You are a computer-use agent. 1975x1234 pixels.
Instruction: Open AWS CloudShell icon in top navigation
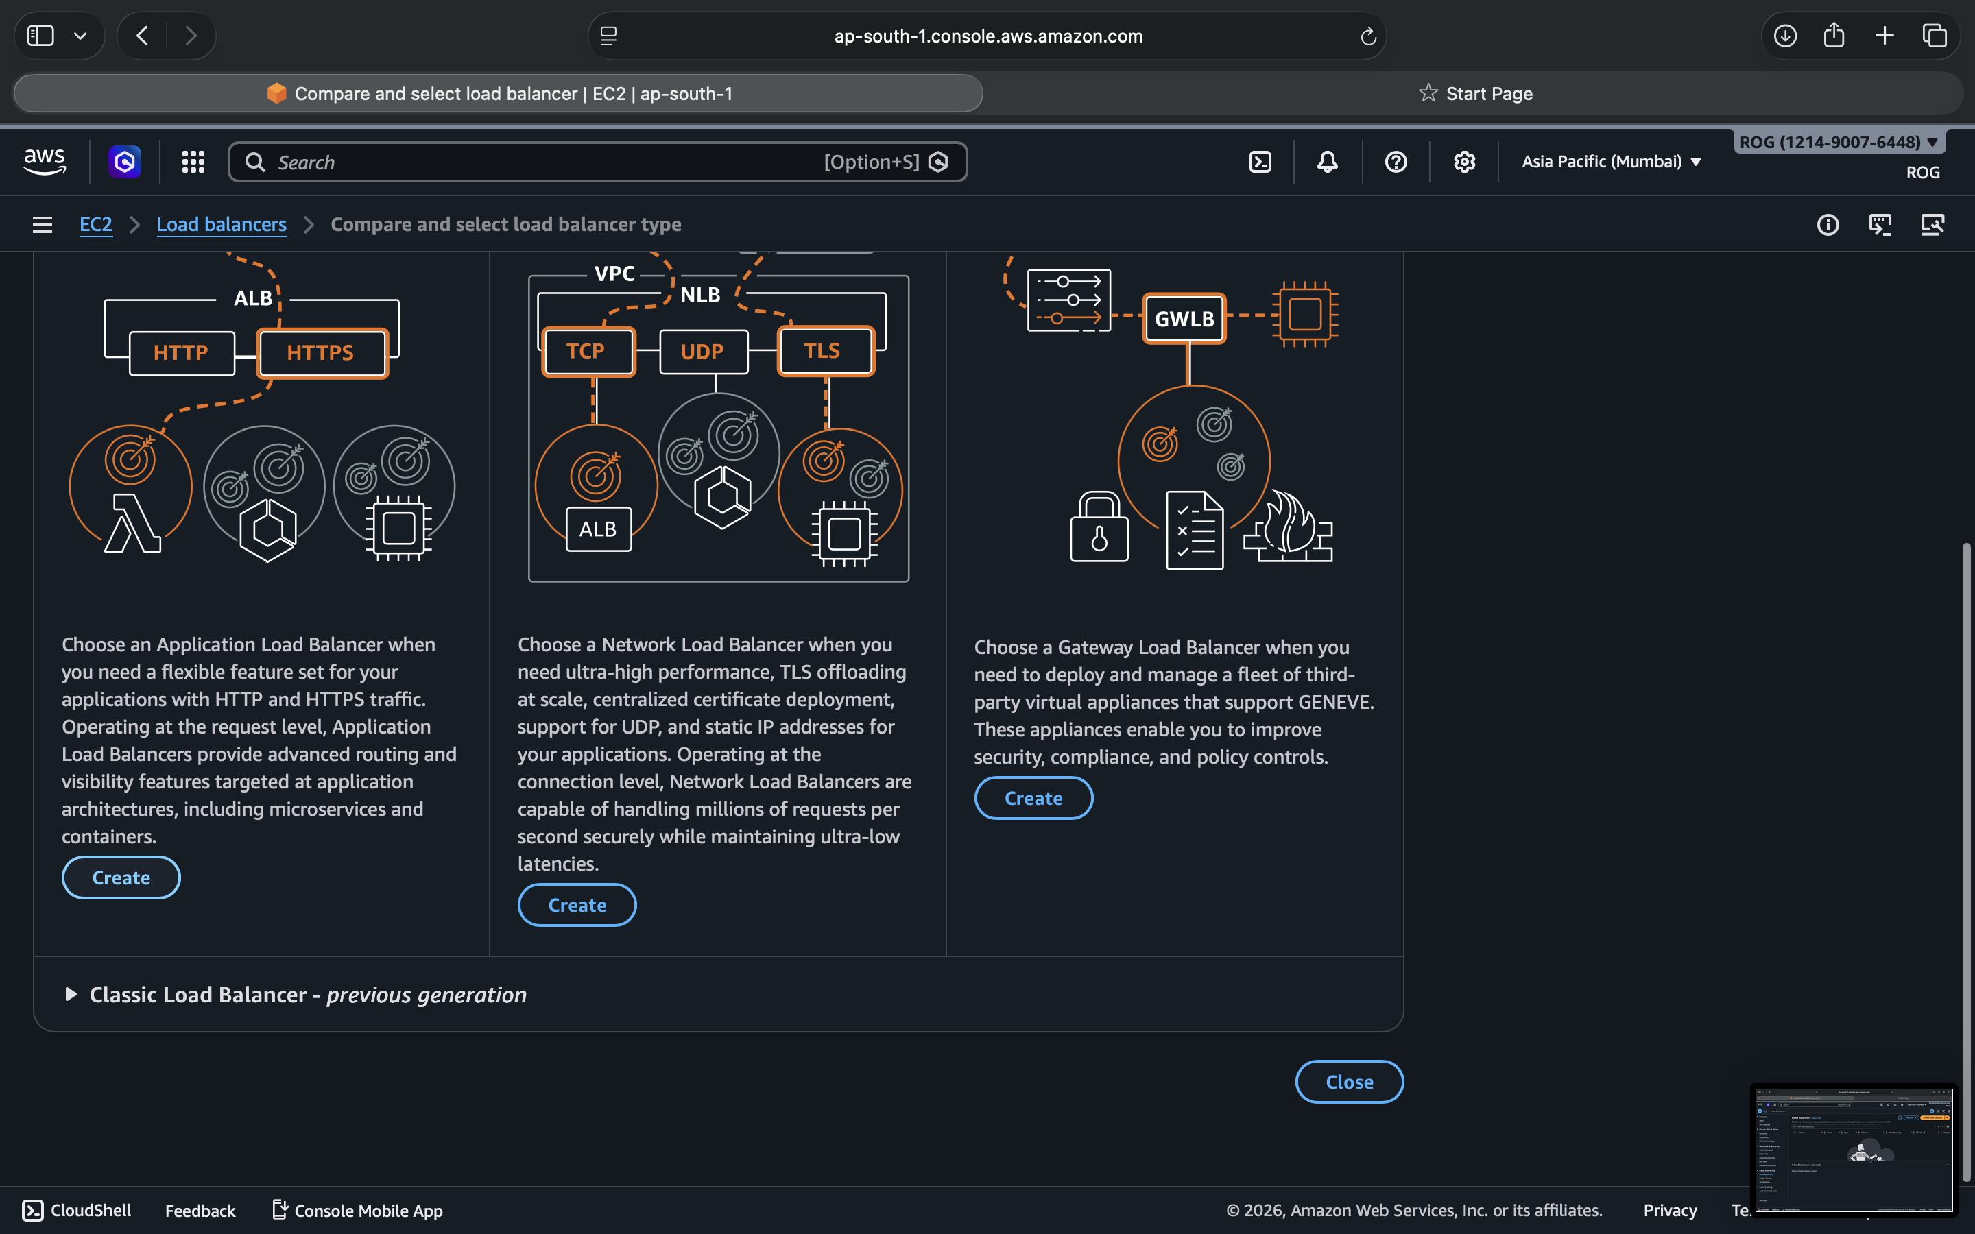pyautogui.click(x=1260, y=162)
